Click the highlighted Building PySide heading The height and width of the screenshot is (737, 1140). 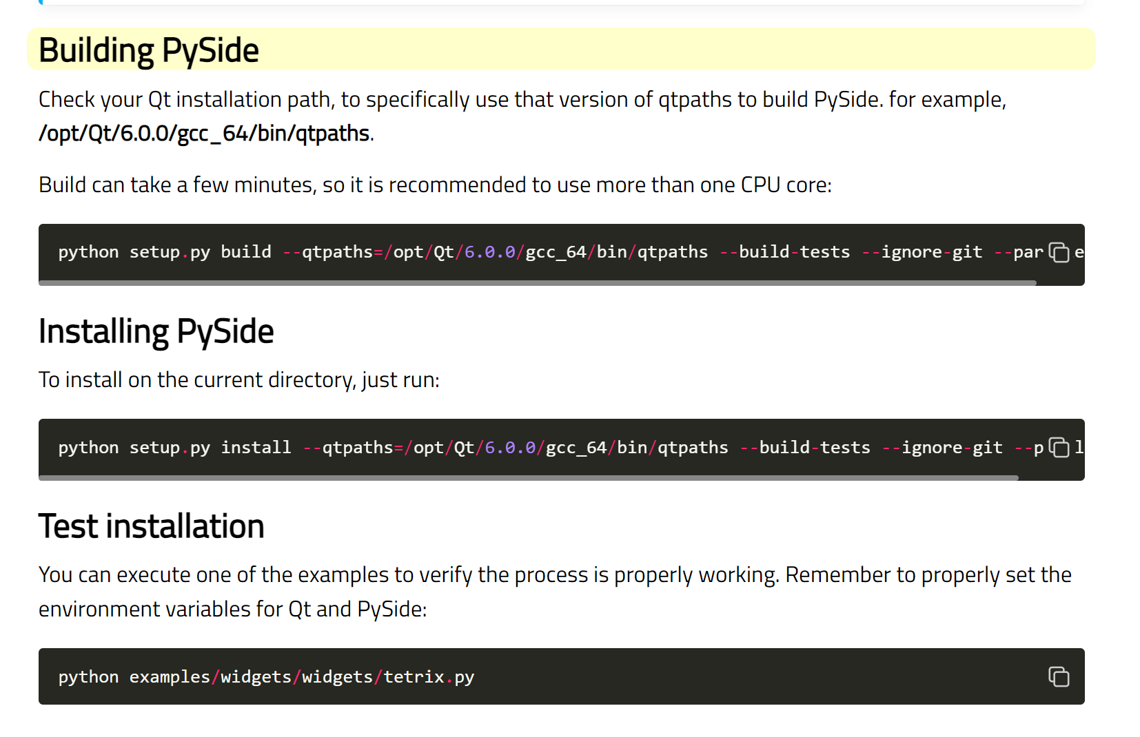coord(149,50)
